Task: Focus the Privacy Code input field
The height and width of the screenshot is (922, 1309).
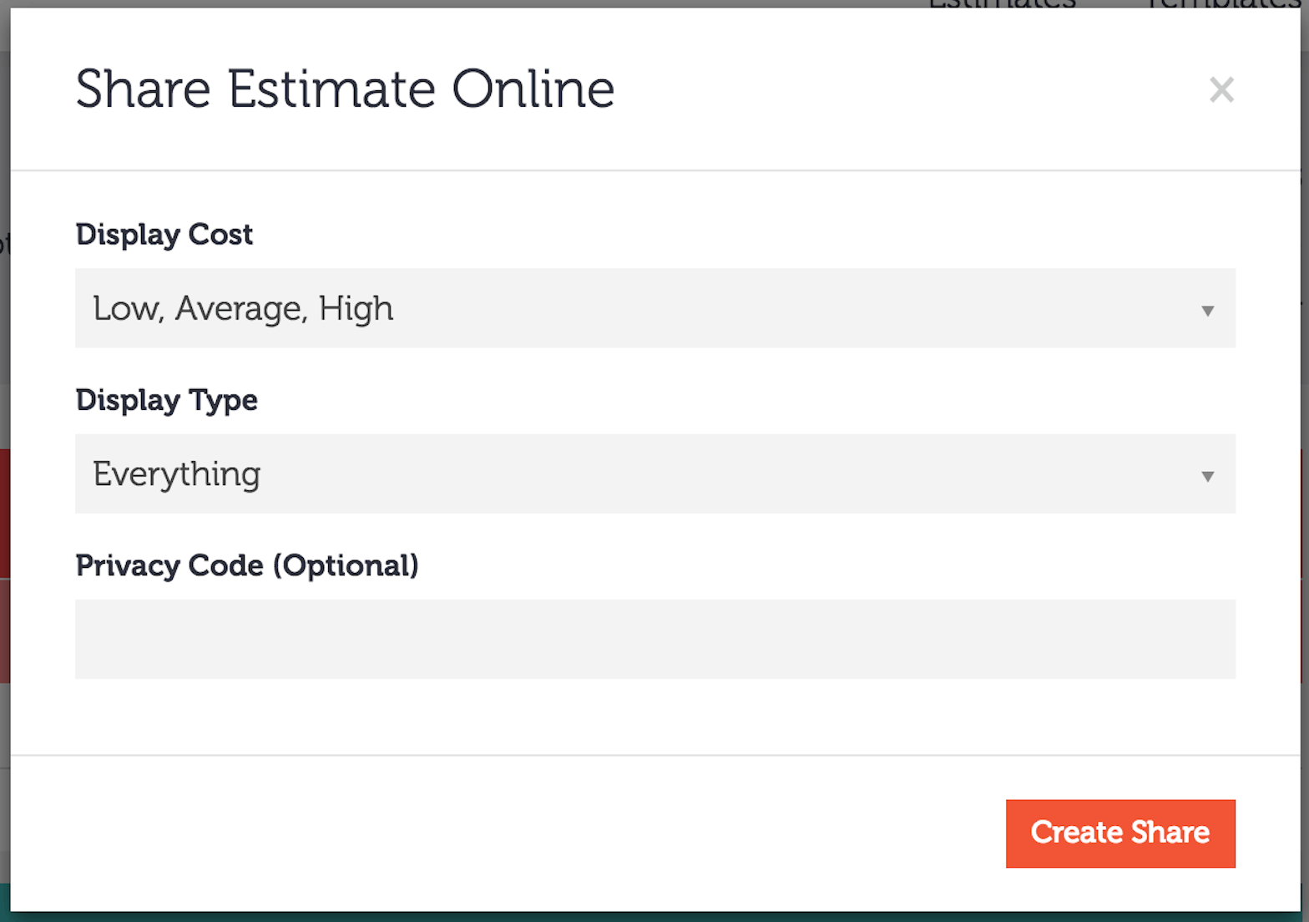Action: [654, 639]
